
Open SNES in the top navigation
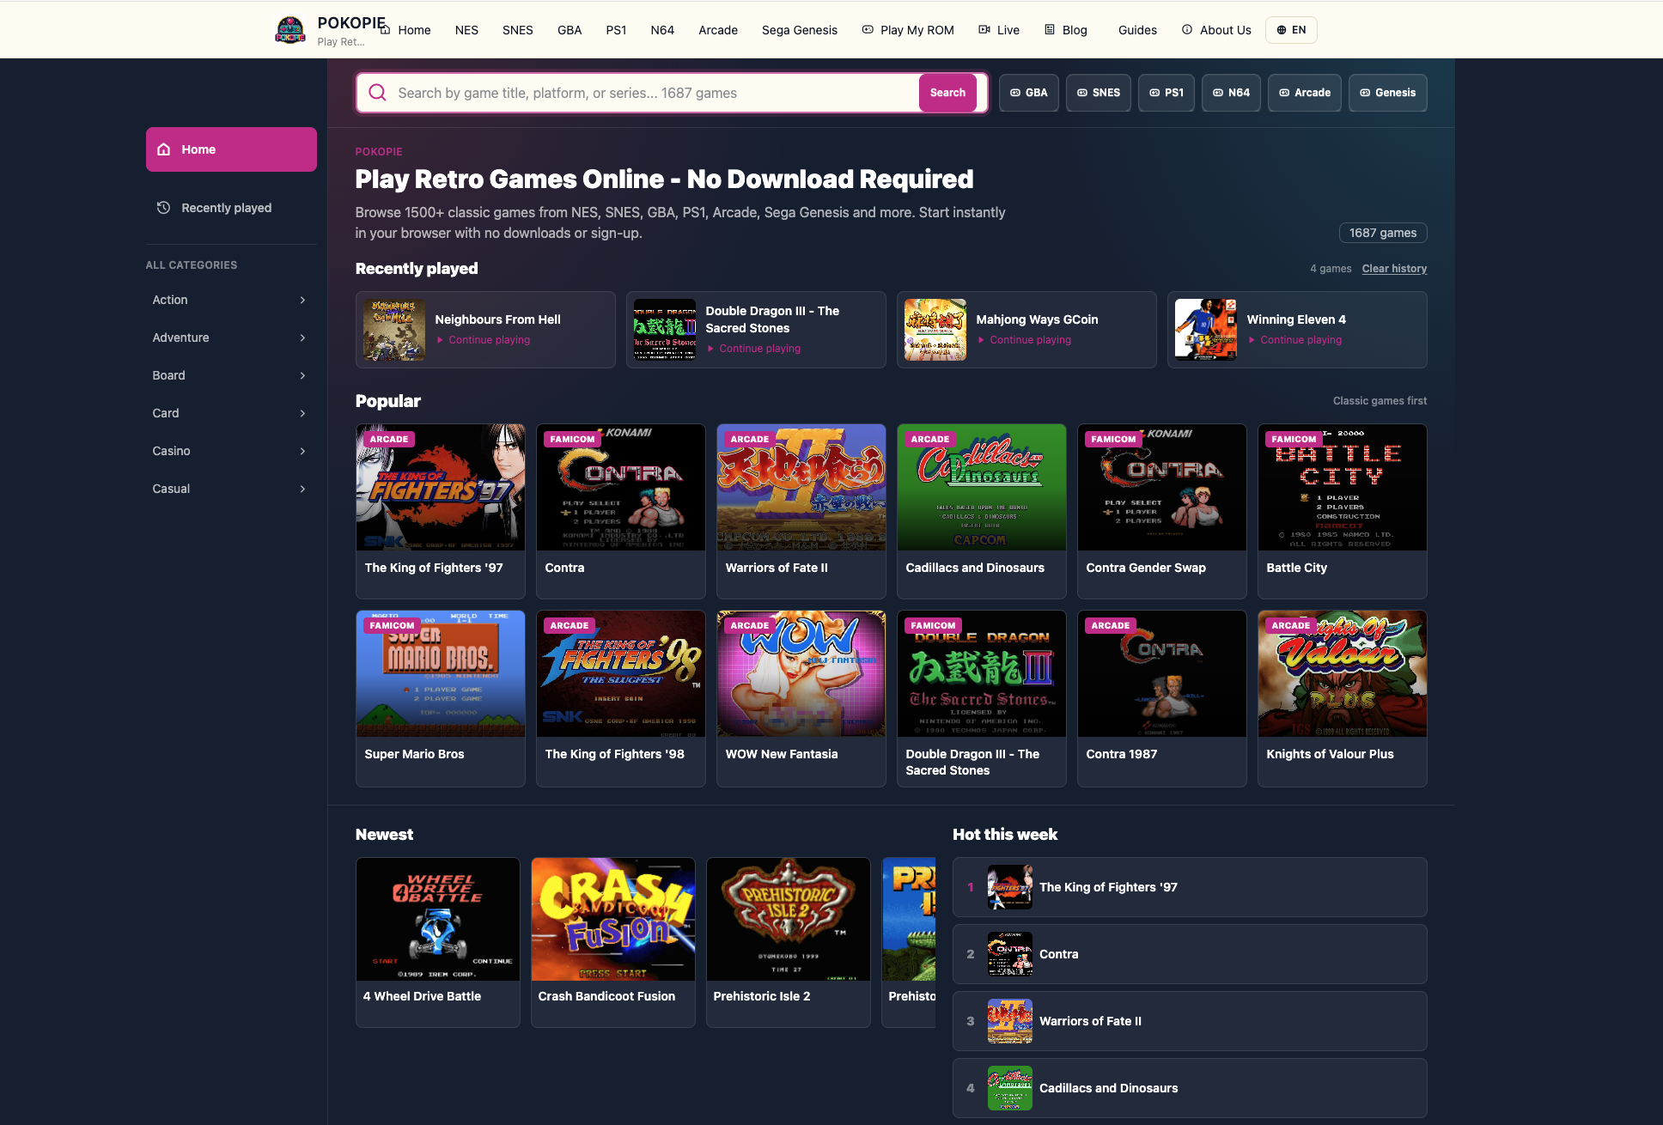pyautogui.click(x=518, y=30)
